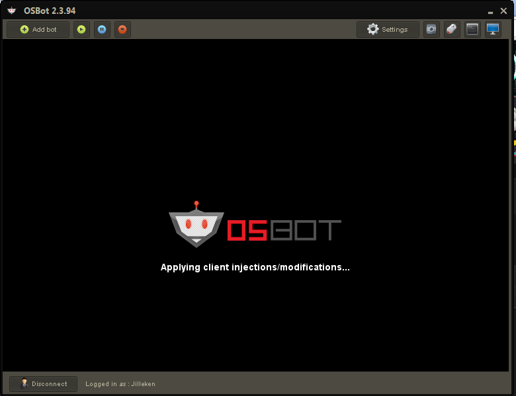Minimize the OSBot window
This screenshot has height=396, width=516.
[490, 12]
